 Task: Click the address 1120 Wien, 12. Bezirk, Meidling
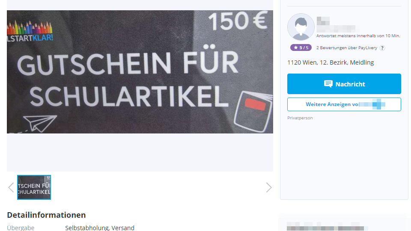tap(331, 62)
